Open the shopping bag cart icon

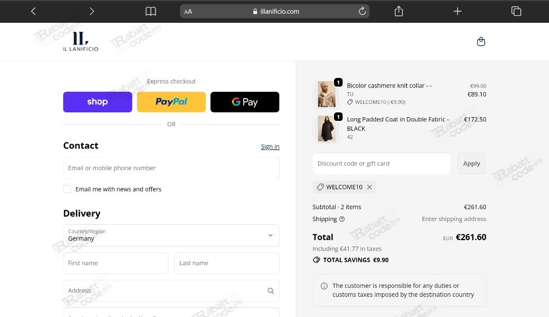[x=481, y=42]
